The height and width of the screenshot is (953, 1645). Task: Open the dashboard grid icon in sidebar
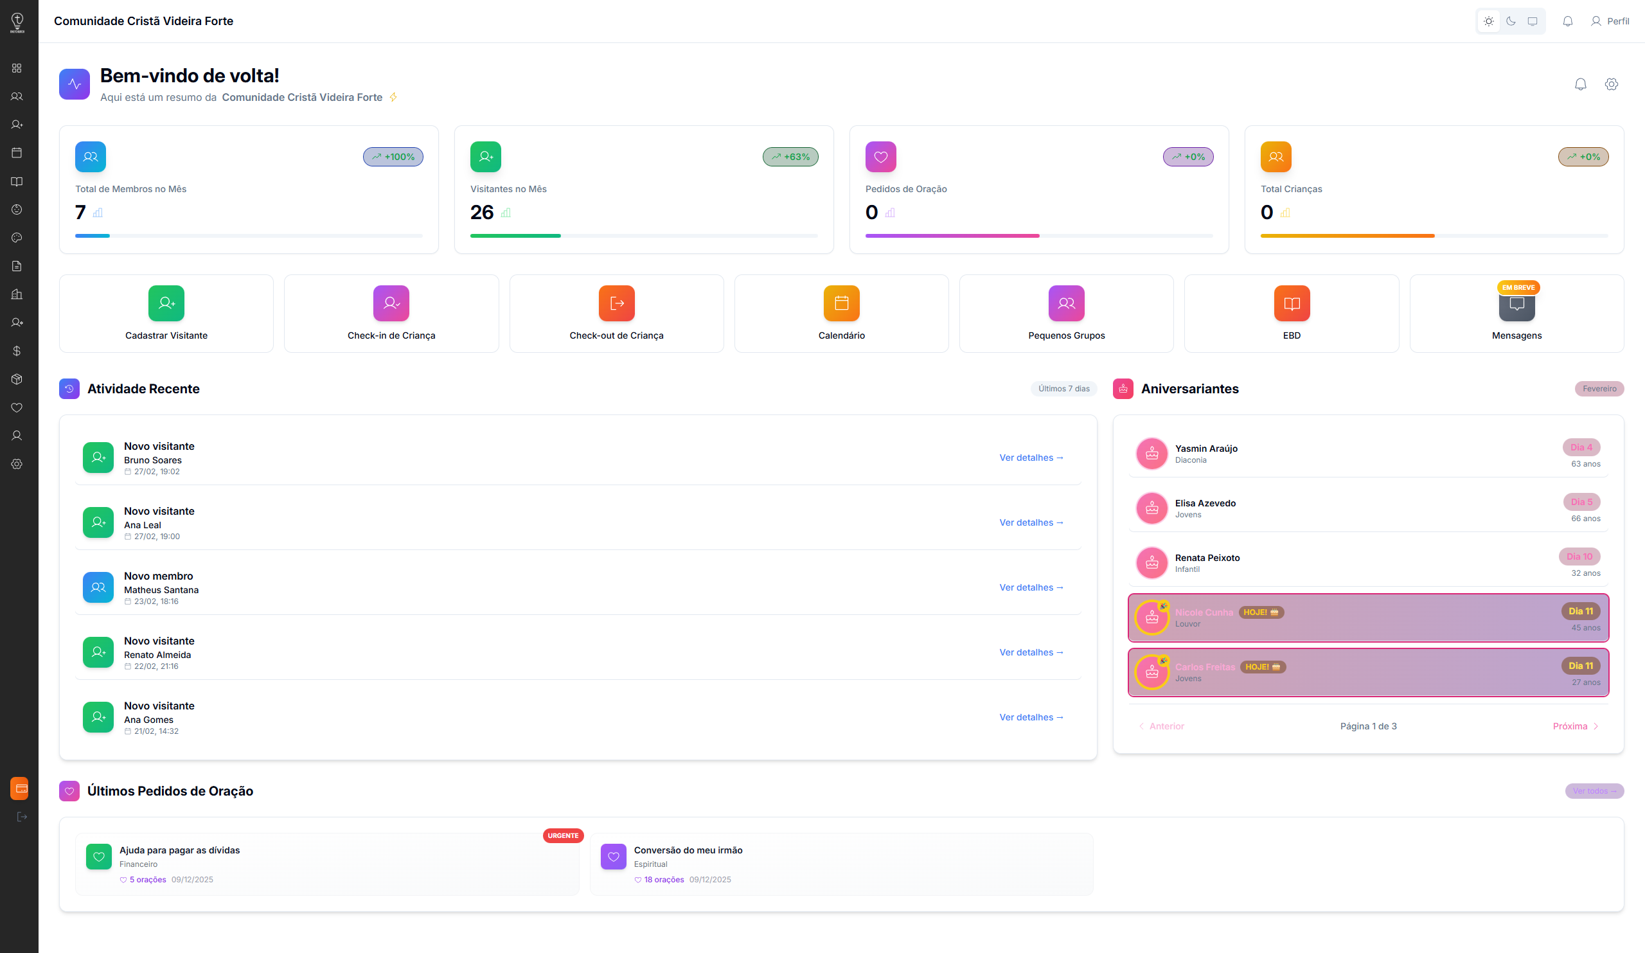coord(17,68)
